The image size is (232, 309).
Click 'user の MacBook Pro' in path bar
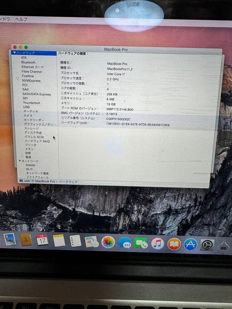[40, 181]
